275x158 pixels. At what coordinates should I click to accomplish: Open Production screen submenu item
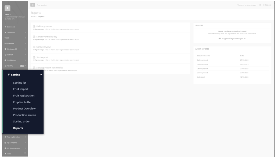(25, 115)
